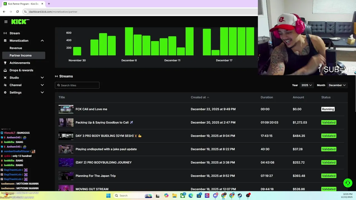
Task: Select the $393.48 amount cell
Action: (299, 176)
